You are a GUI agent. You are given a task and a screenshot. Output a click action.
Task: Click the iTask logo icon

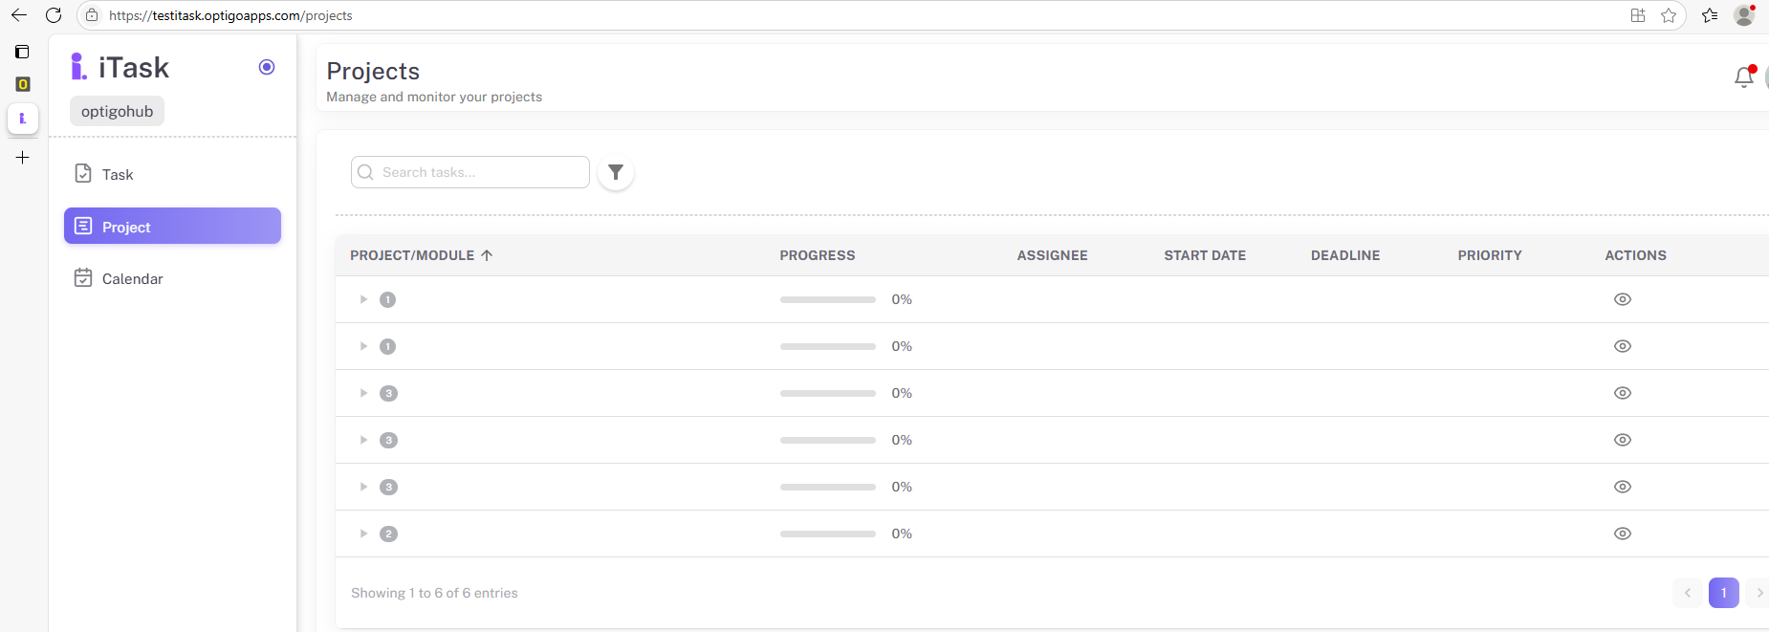(x=79, y=67)
